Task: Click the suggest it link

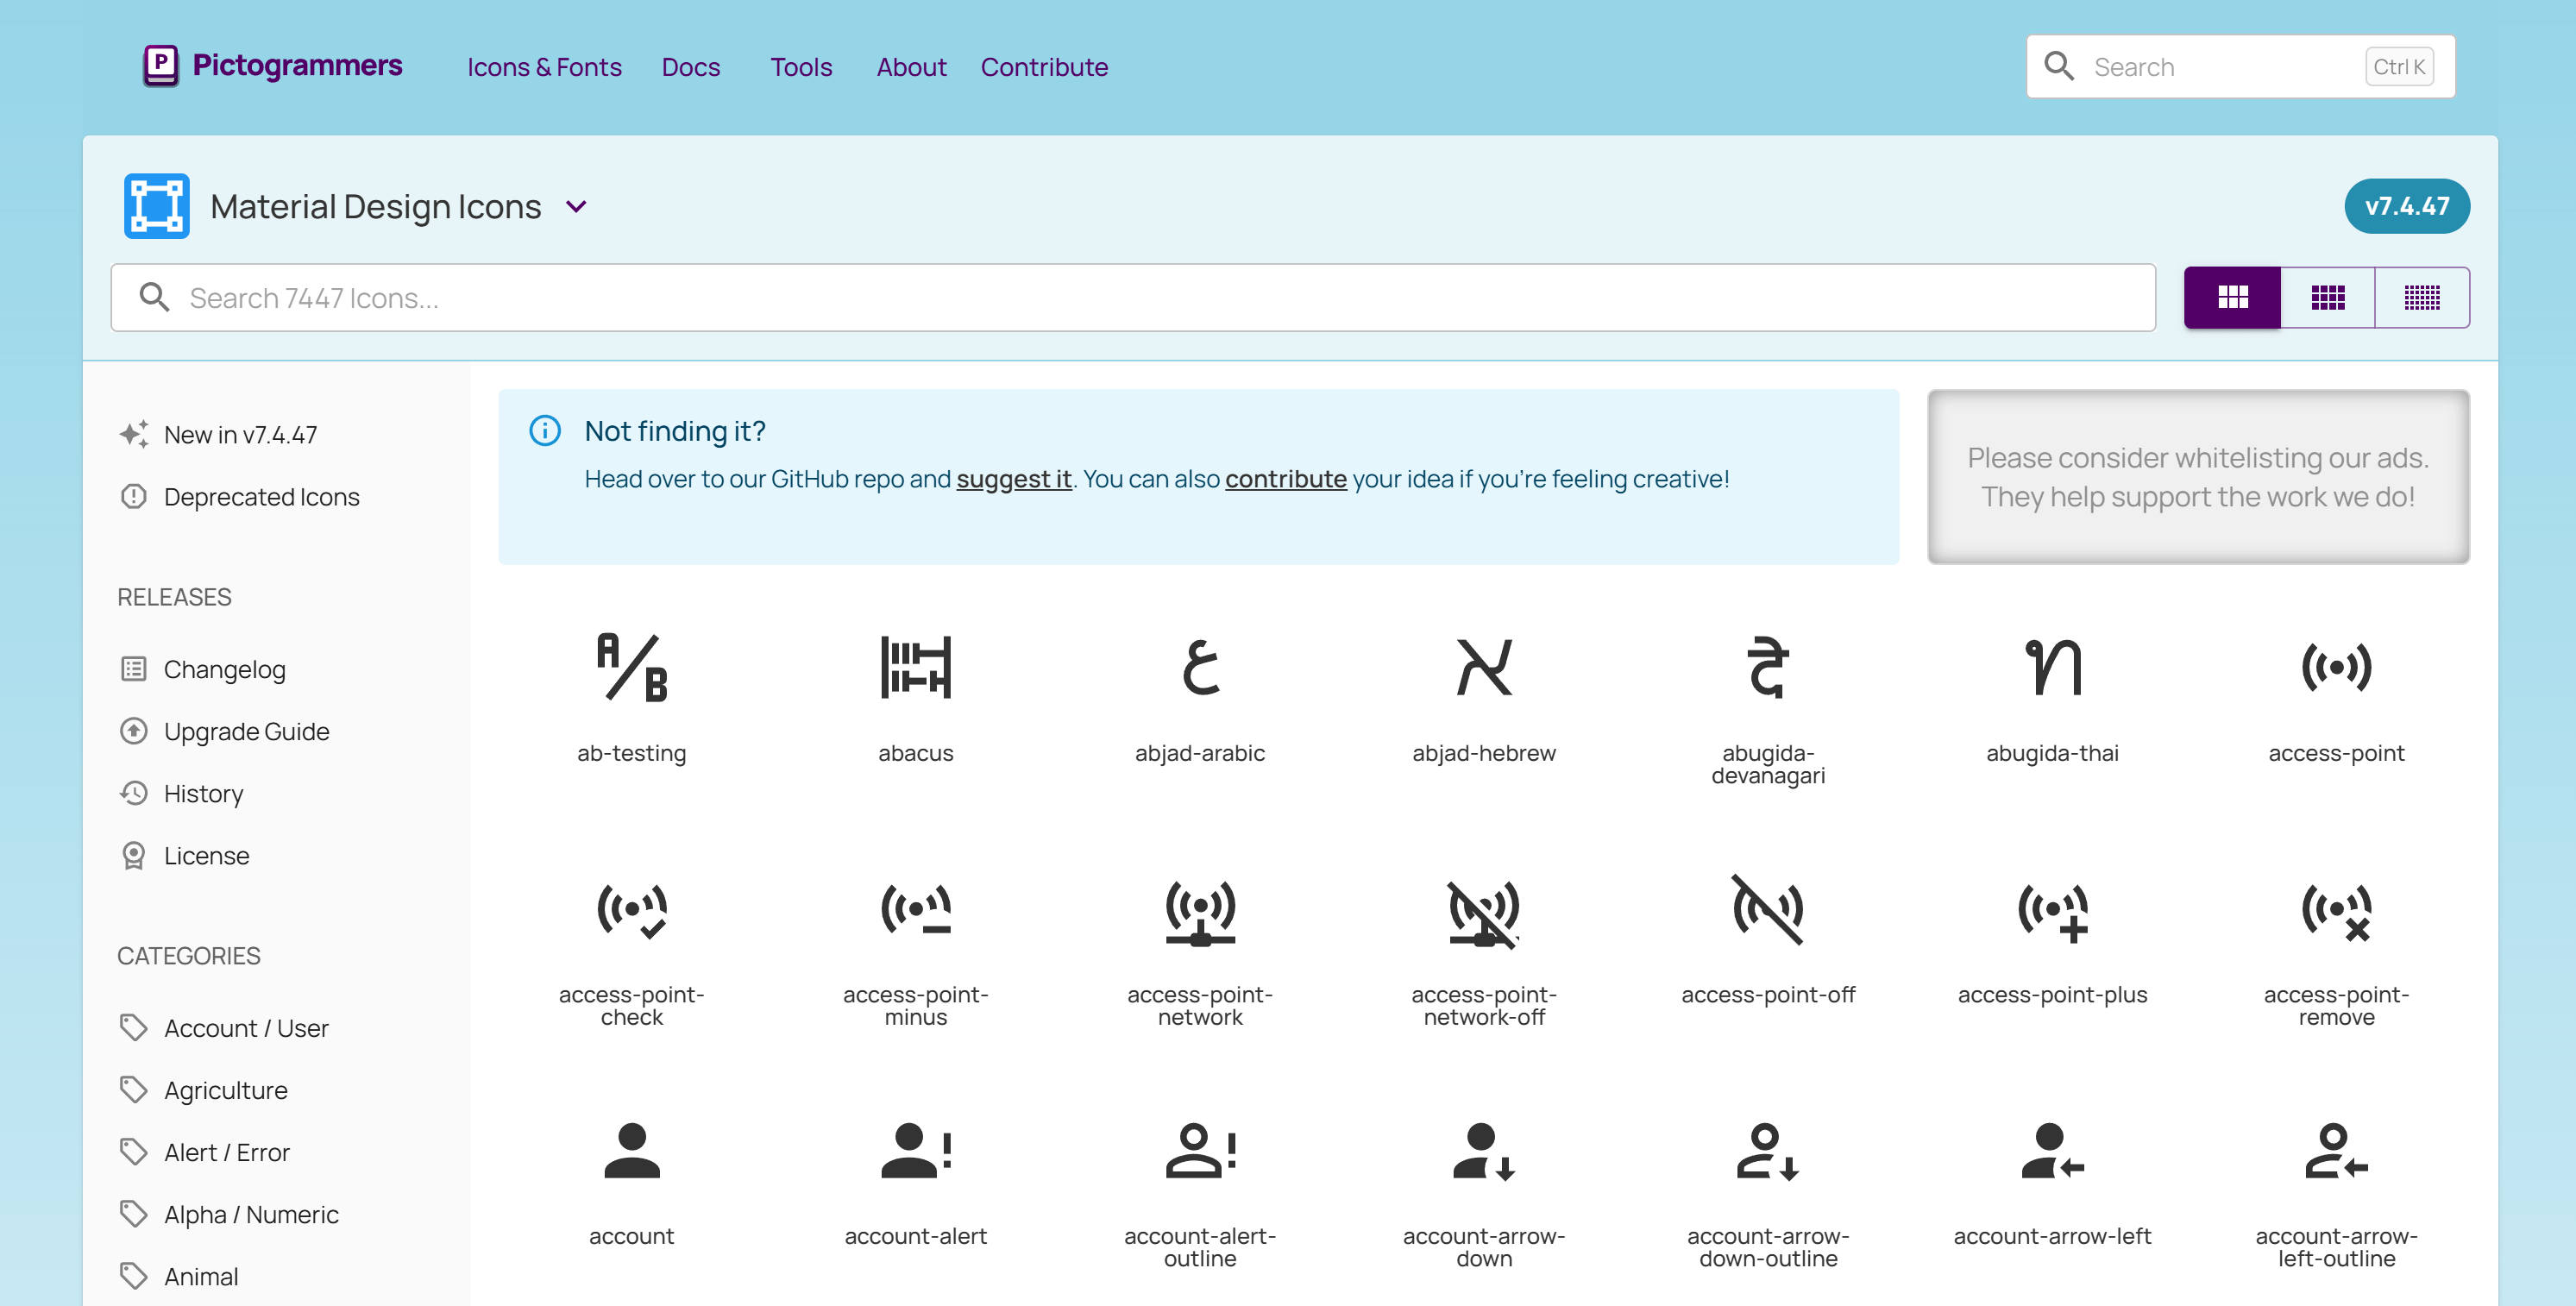Action: click(x=1013, y=479)
